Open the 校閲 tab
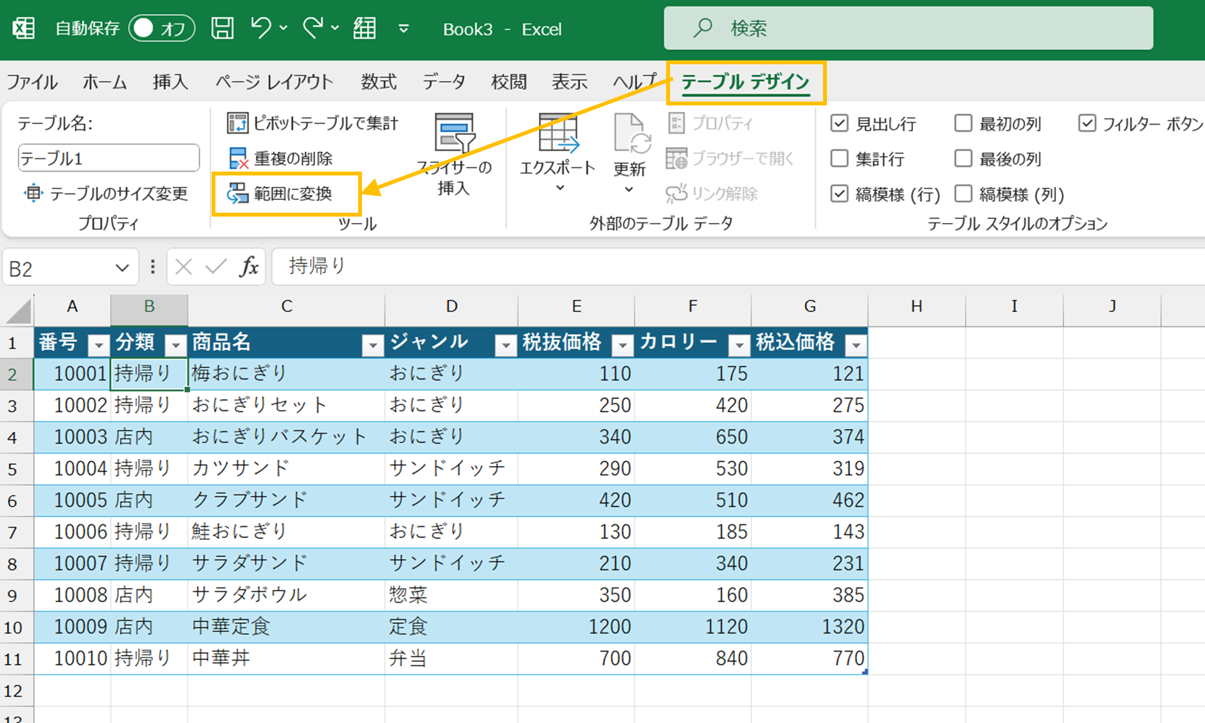This screenshot has height=723, width=1205. (x=509, y=82)
